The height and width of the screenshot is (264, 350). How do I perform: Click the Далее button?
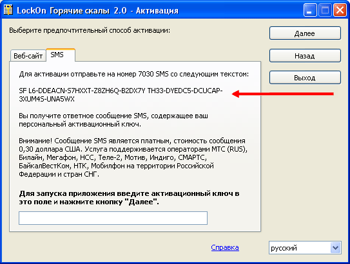click(305, 33)
